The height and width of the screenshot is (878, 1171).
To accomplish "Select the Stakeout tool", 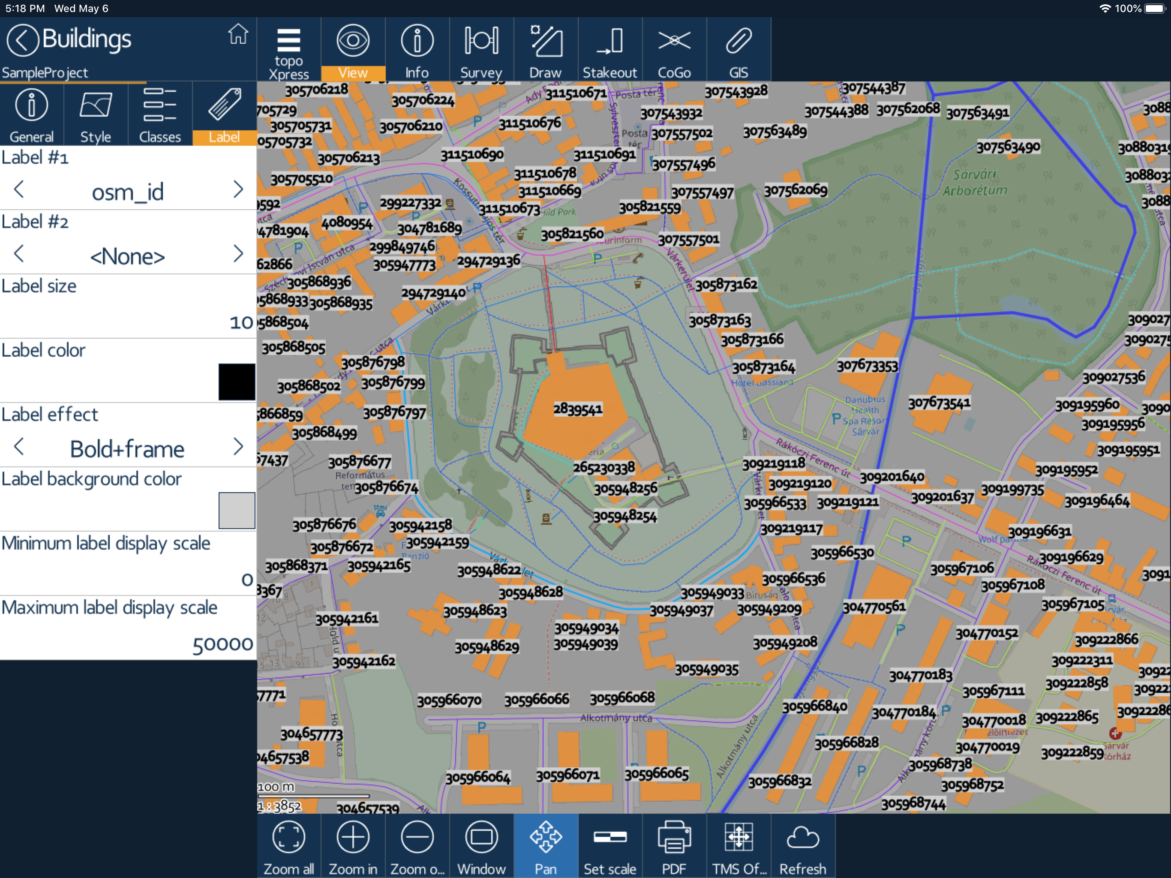I will pos(610,49).
